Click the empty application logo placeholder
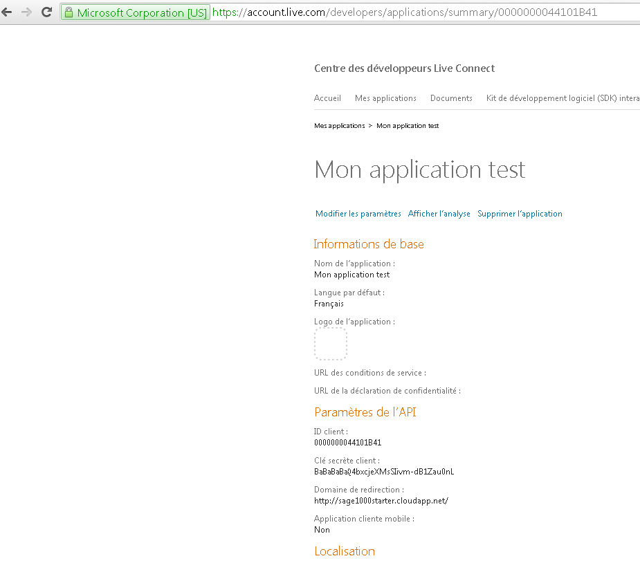The width and height of the screenshot is (640, 563). (x=331, y=344)
